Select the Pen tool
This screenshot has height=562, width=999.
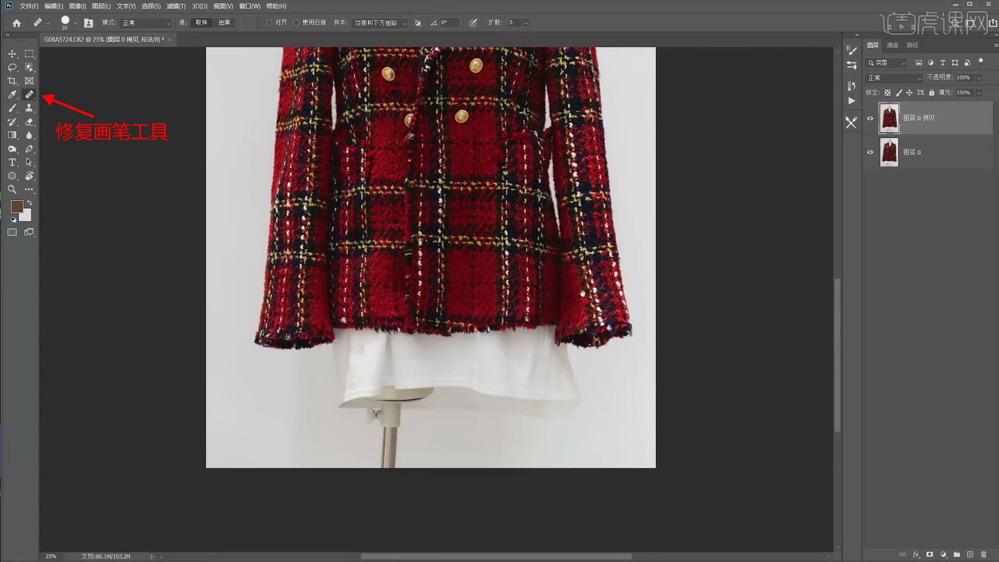pyautogui.click(x=29, y=149)
